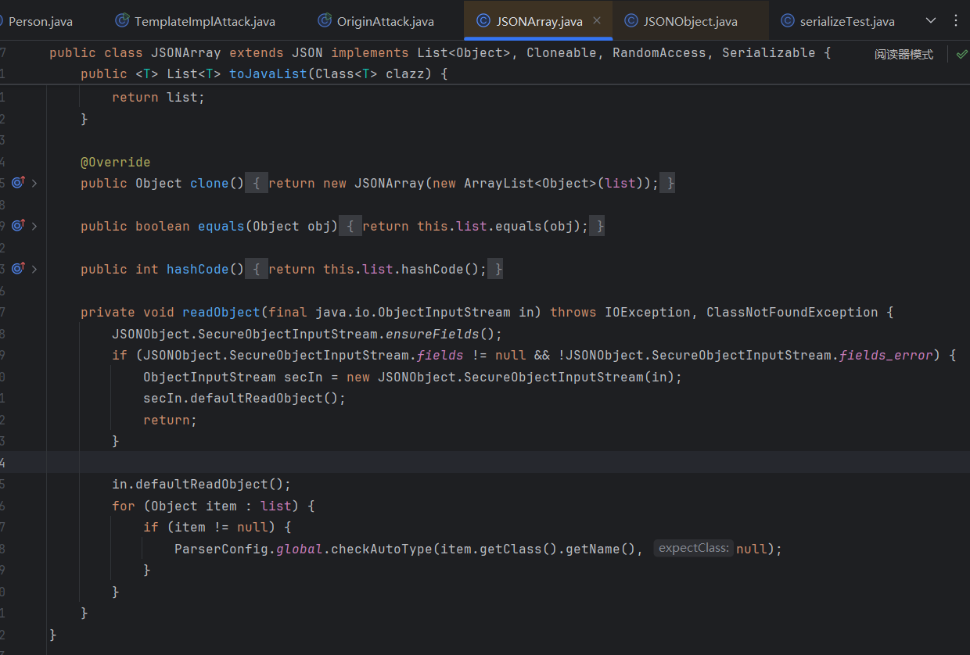Viewport: 970px width, 655px height.
Task: Expand the folded equals method body
Action: tap(34, 226)
